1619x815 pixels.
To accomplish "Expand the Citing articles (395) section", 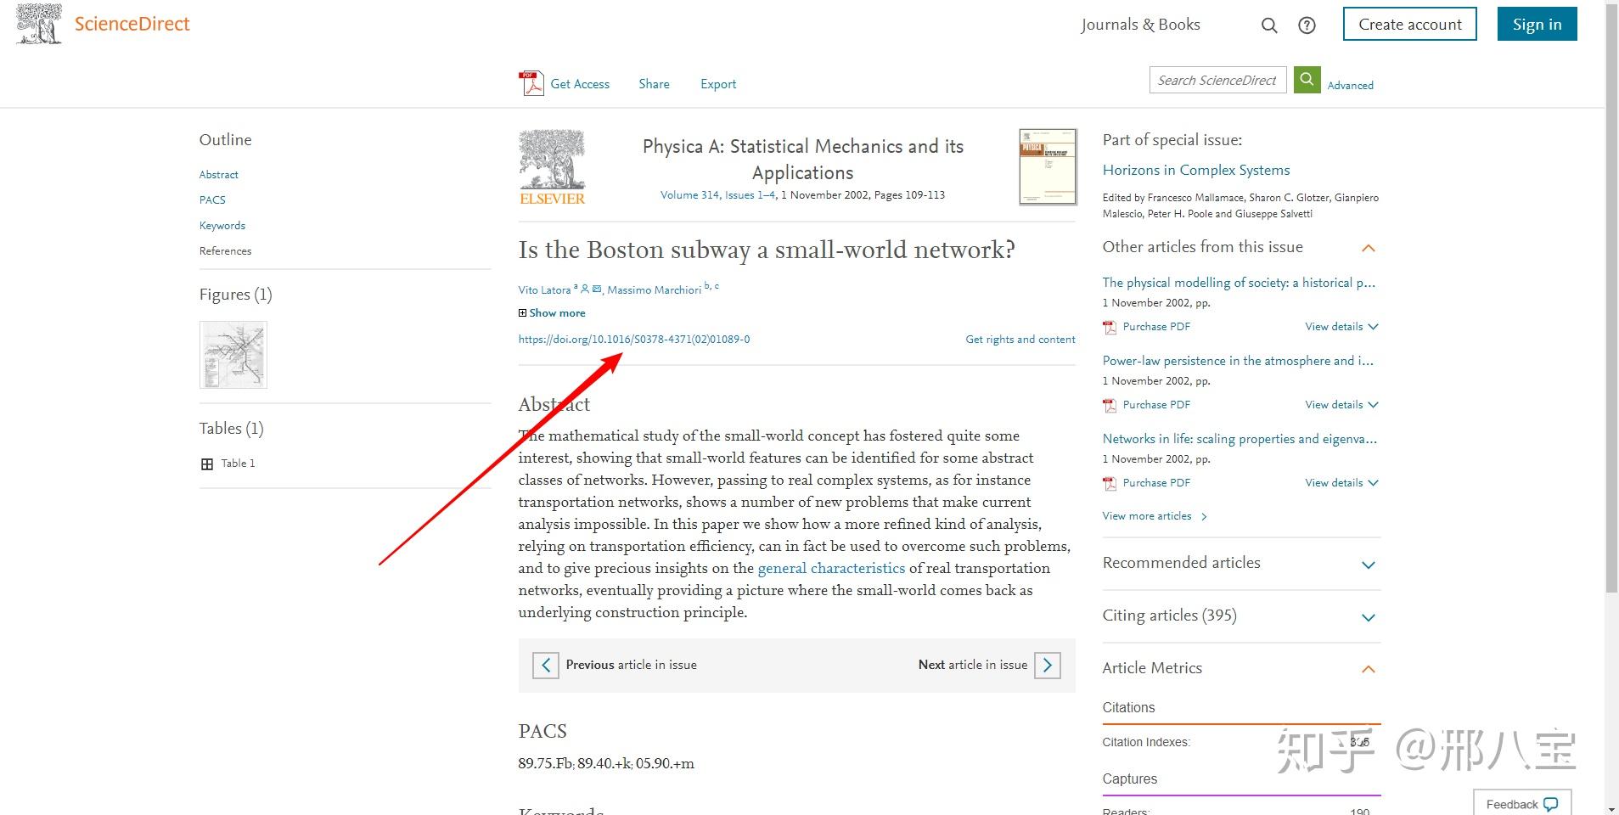I will click(1369, 617).
